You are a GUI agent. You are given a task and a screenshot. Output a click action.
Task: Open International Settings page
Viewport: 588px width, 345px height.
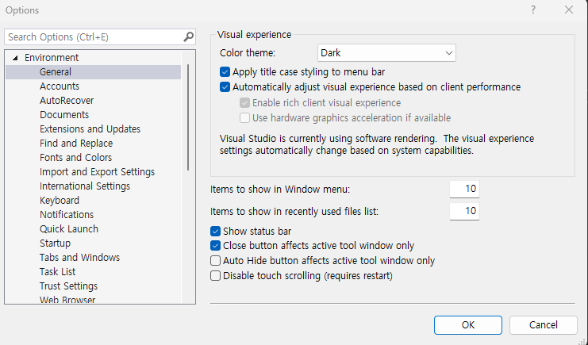85,186
